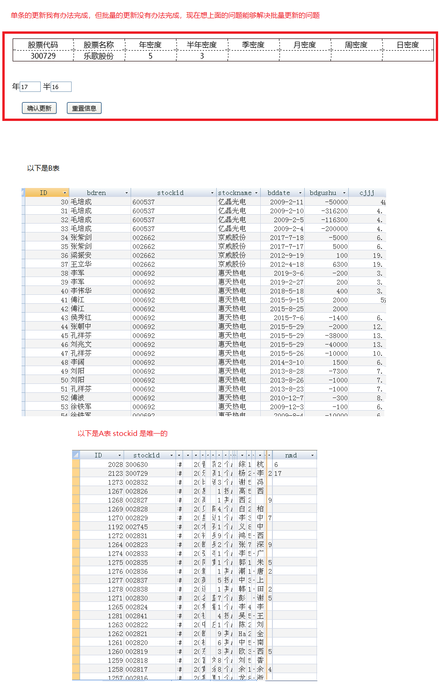This screenshot has width=440, height=690.
Task: Click the 300729 cell in the top form table
Action: 43,56
